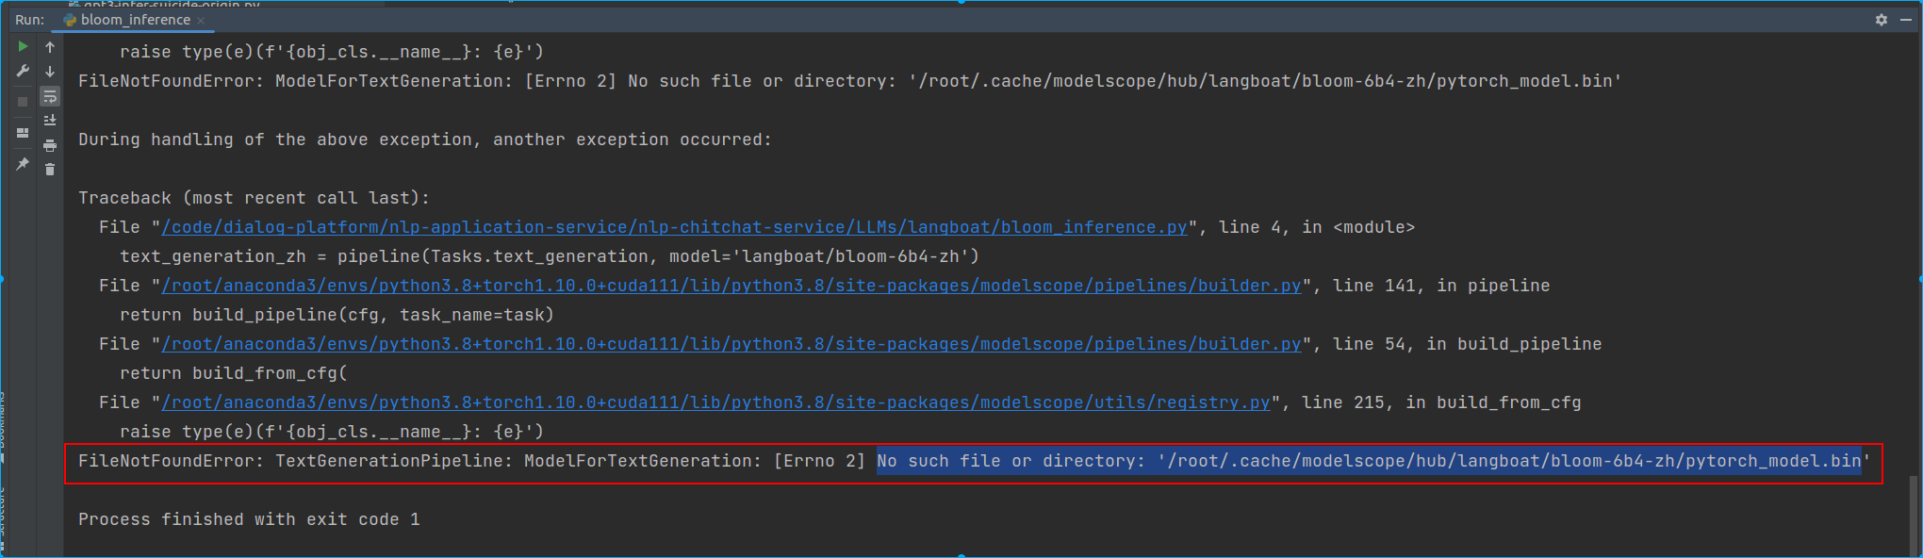Image resolution: width=1923 pixels, height=558 pixels.
Task: Click the 'Traceback (most recent call last):' line
Action: click(254, 198)
